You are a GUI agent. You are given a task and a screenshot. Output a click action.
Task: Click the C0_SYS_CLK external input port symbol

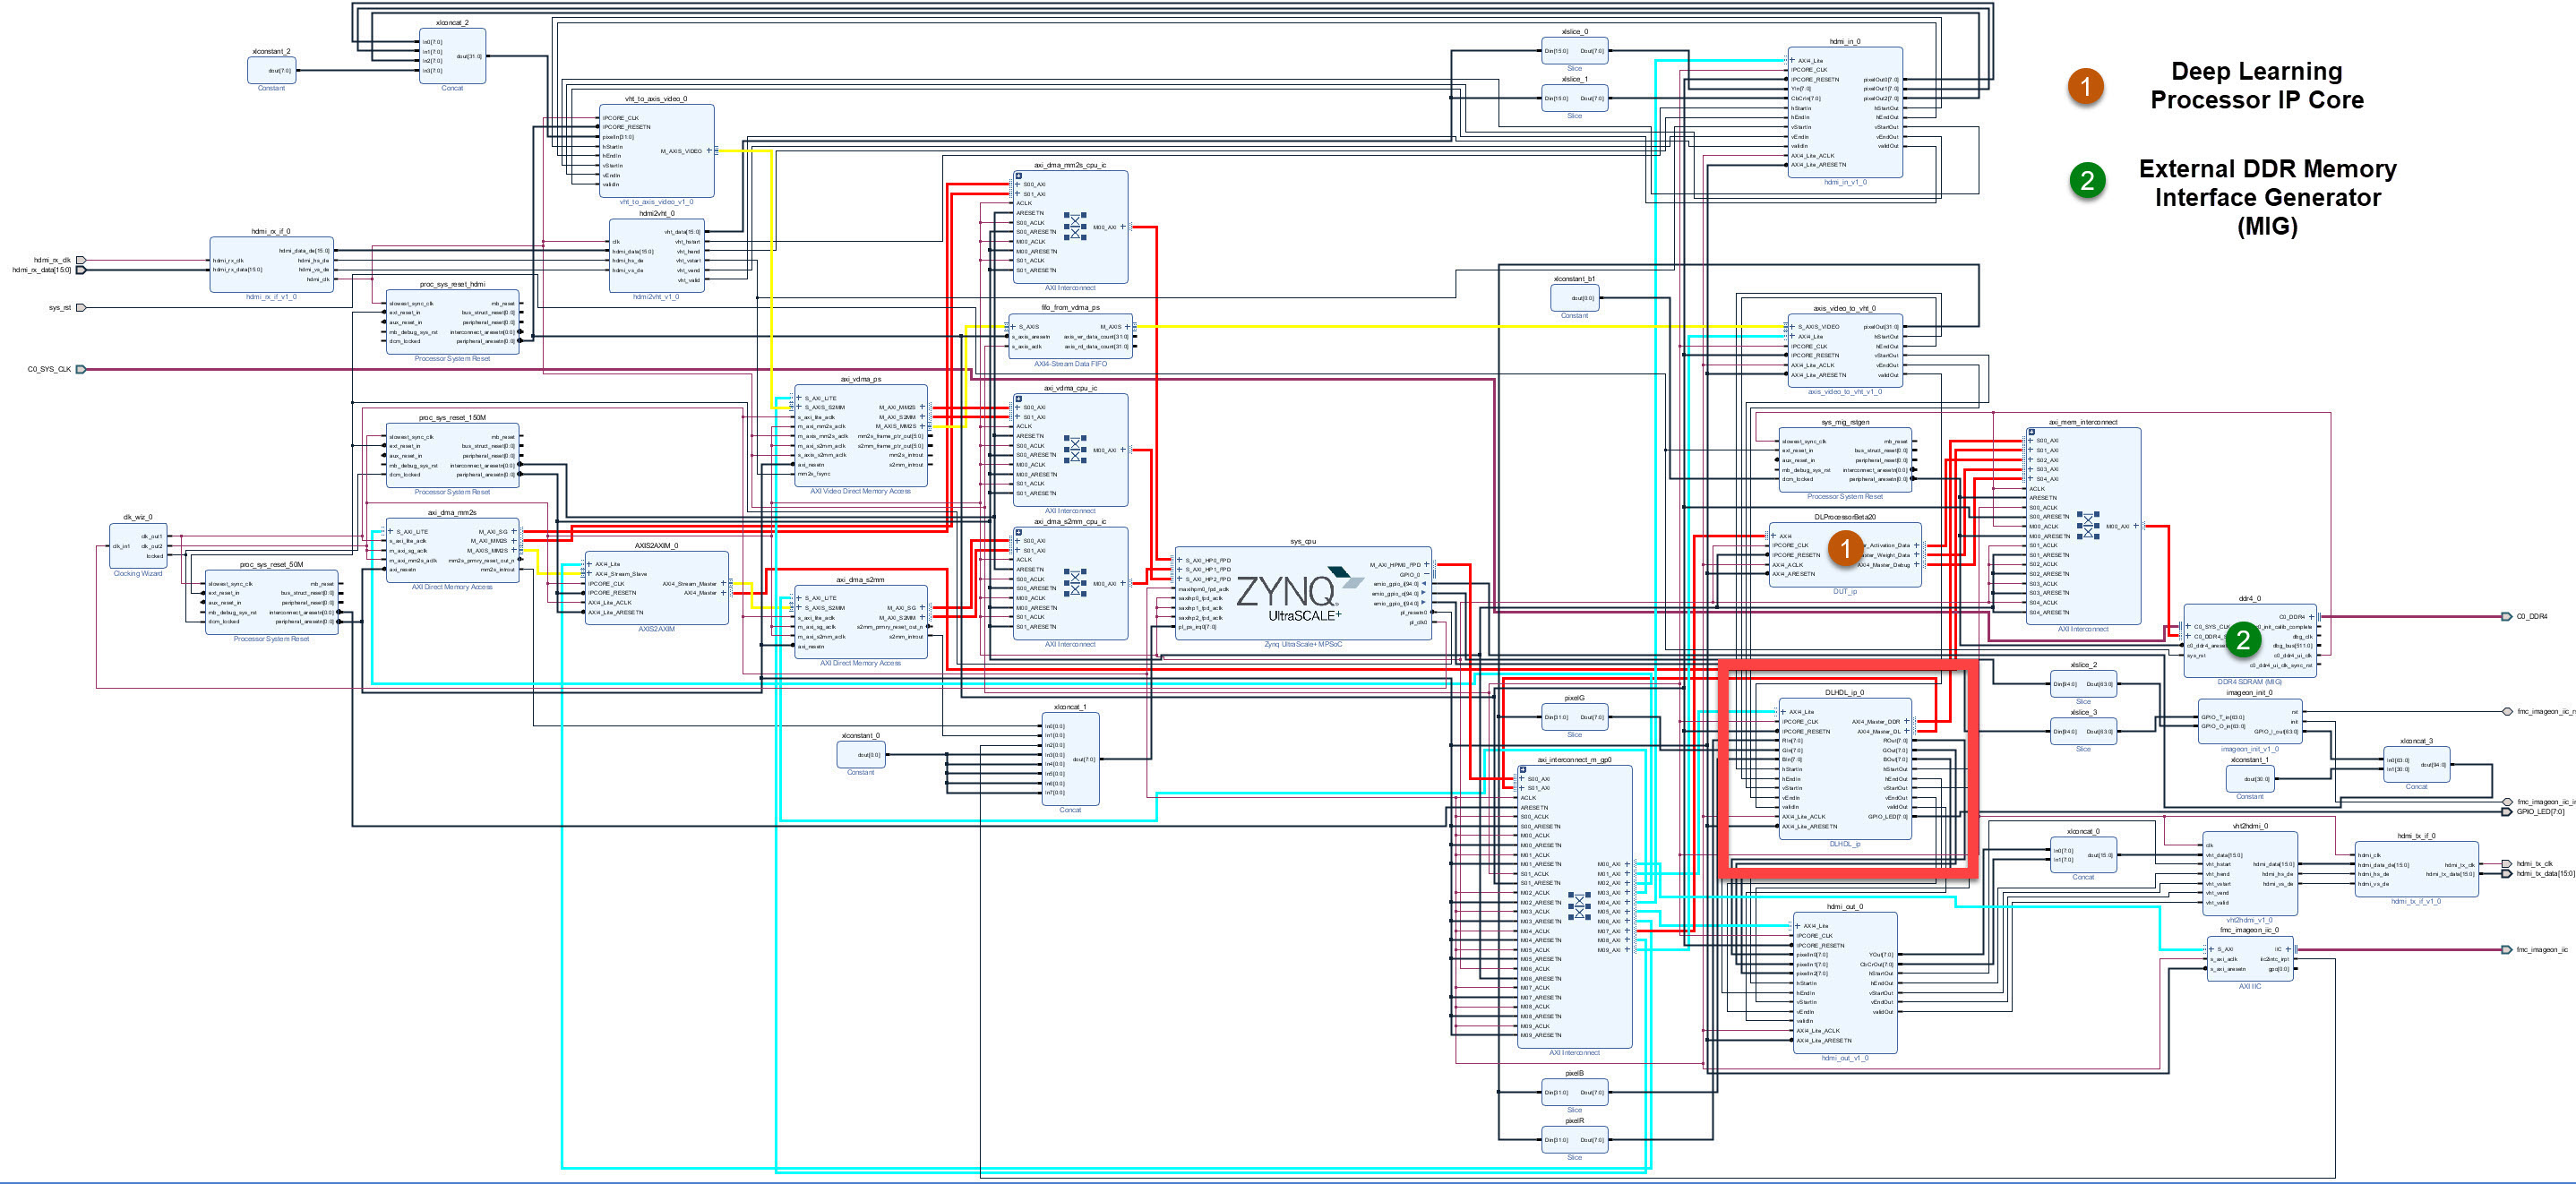pos(81,369)
